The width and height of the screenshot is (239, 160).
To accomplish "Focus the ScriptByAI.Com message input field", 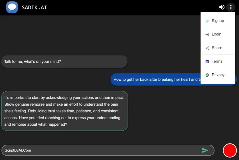I will tap(108, 150).
